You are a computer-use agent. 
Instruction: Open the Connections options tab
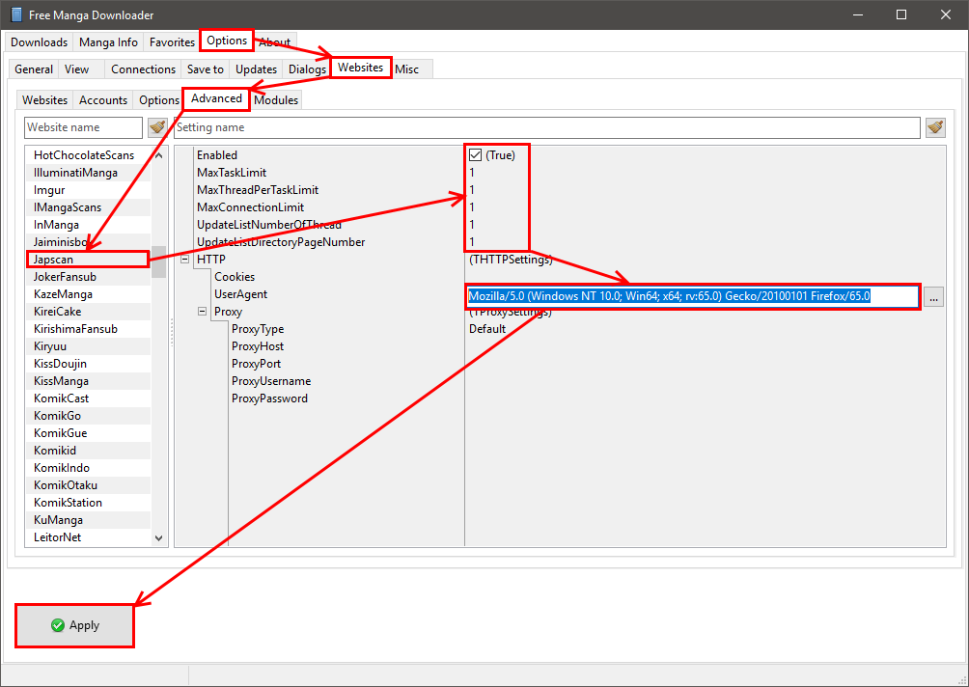coord(144,69)
